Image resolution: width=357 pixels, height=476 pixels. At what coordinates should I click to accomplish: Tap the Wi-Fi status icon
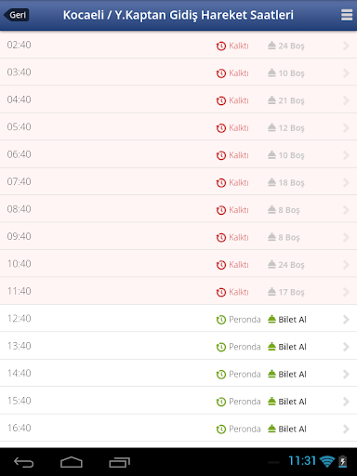point(327,462)
